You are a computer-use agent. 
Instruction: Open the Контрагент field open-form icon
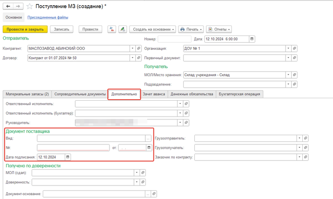[x=139, y=48]
